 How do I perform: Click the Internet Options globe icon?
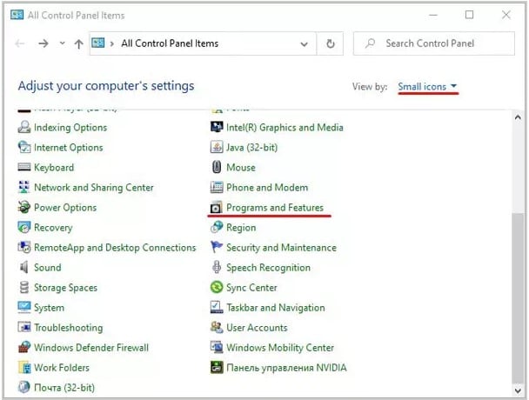tap(24, 147)
